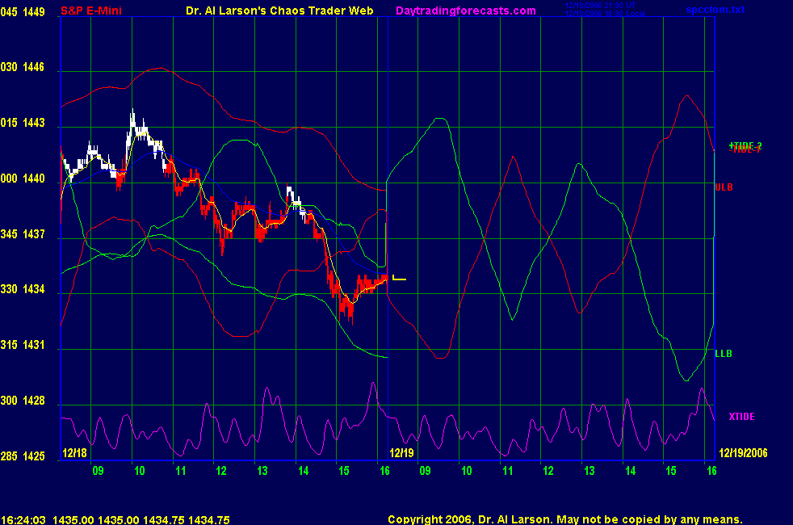This screenshot has width=793, height=525.
Task: Click the 16 hour tick of 12/18 session
Action: [x=384, y=471]
